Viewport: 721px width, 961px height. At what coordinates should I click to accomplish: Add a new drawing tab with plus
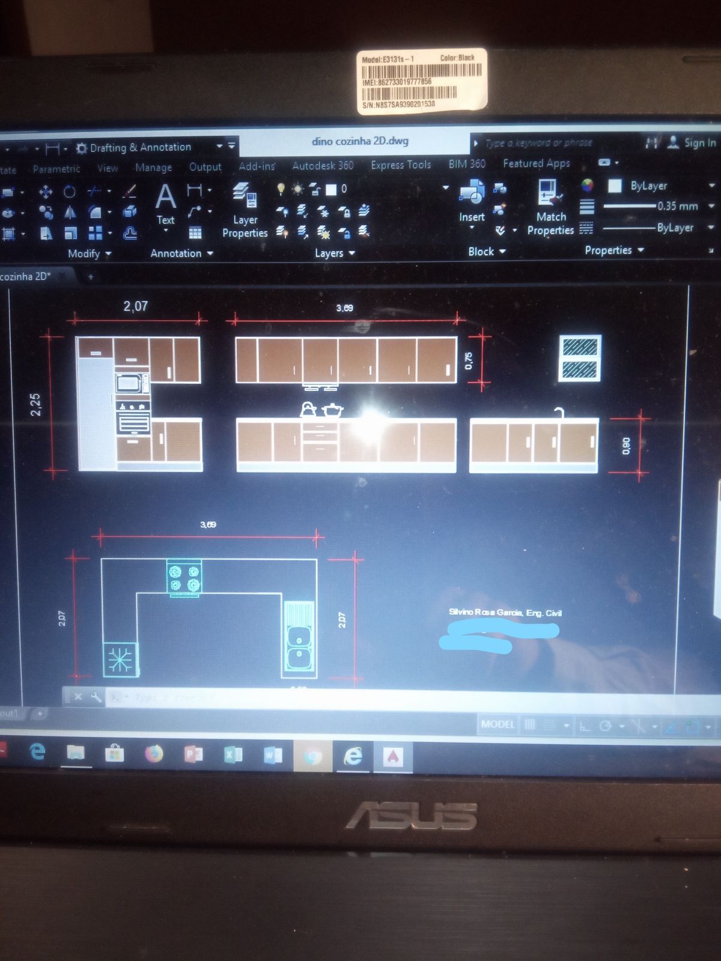[x=91, y=277]
